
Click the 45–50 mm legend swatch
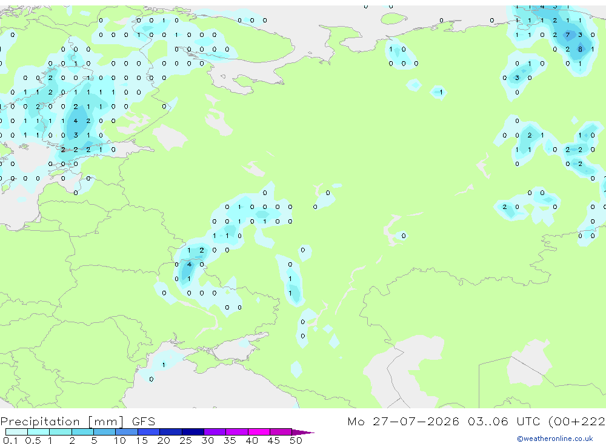tap(281, 432)
